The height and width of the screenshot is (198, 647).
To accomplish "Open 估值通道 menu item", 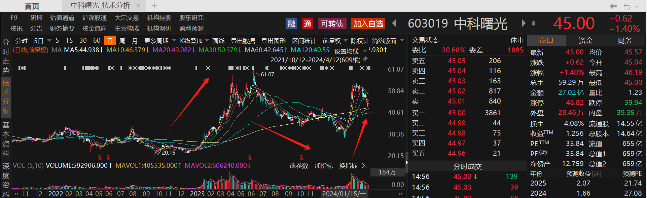I will click(x=62, y=18).
